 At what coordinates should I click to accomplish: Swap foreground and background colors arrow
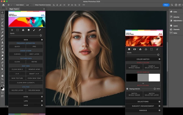[3, 85]
